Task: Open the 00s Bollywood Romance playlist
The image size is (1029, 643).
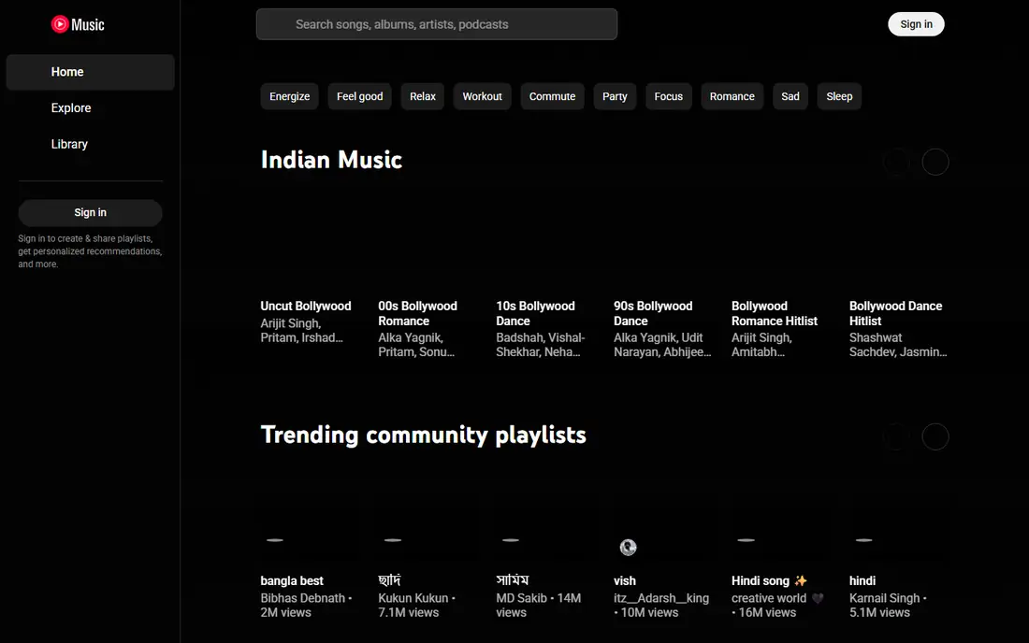Action: (x=417, y=313)
